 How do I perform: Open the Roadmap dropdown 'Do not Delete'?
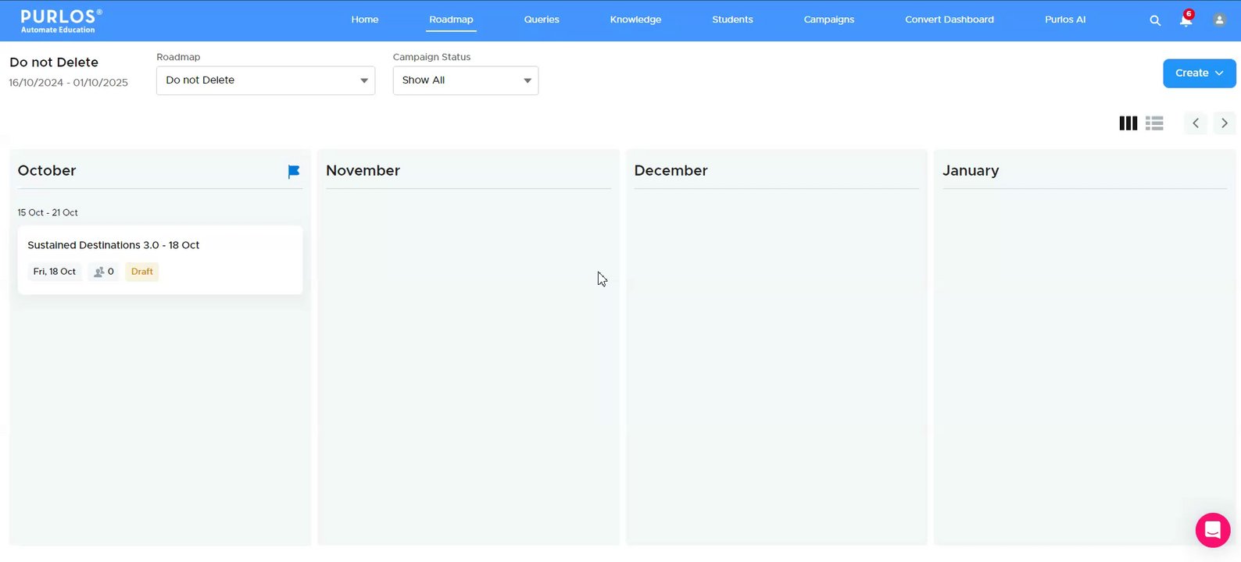[x=266, y=80]
